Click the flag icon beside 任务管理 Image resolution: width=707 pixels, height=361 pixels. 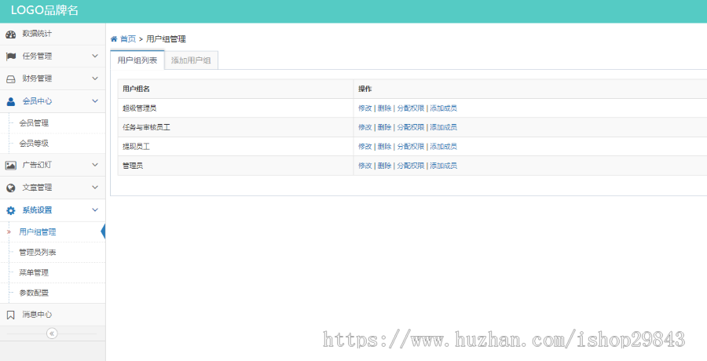[x=10, y=57]
